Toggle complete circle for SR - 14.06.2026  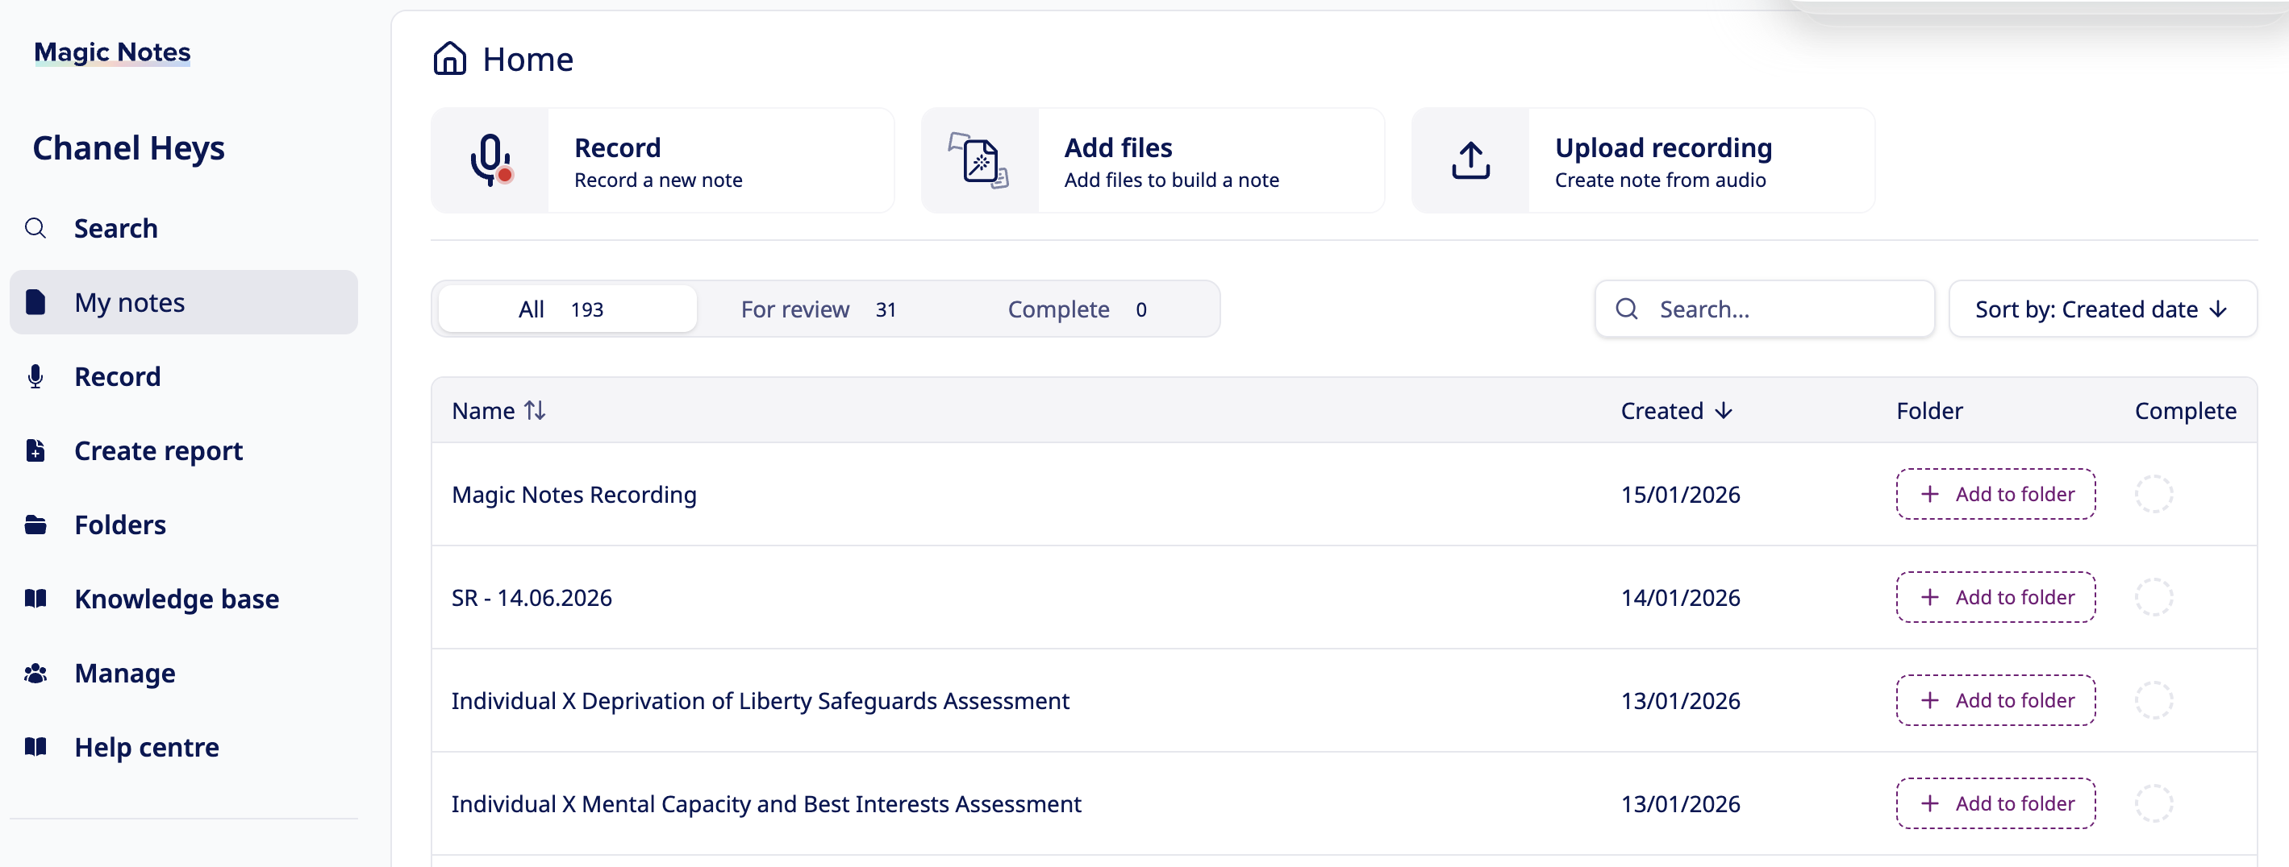click(x=2153, y=597)
